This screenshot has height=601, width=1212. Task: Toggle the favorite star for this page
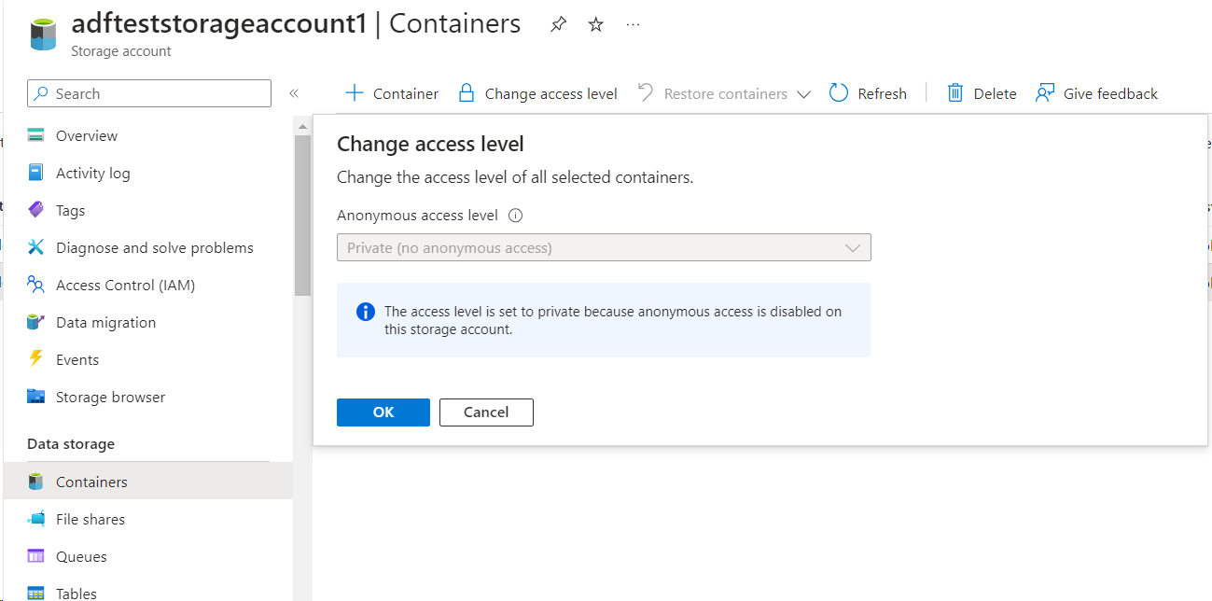(x=595, y=24)
